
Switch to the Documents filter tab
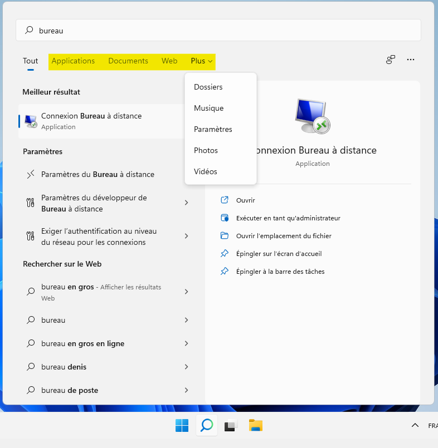tap(128, 61)
